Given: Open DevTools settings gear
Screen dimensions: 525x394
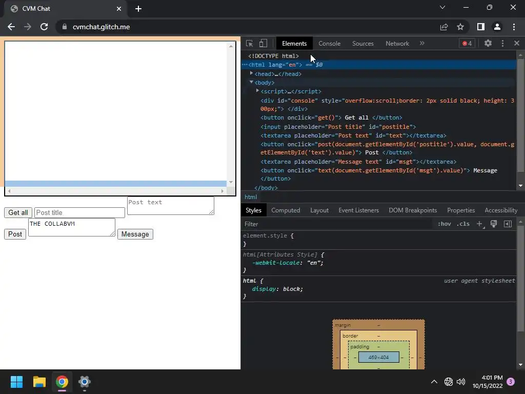Looking at the screenshot, I should [488, 43].
